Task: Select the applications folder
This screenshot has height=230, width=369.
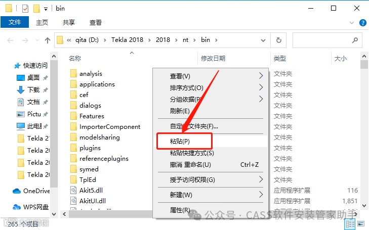Action: (x=97, y=84)
